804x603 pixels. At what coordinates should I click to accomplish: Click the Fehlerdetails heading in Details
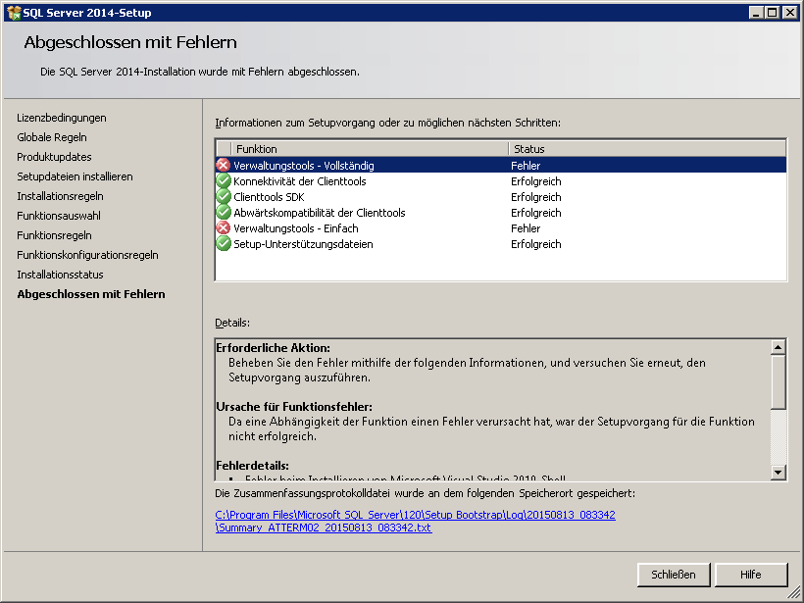click(253, 466)
